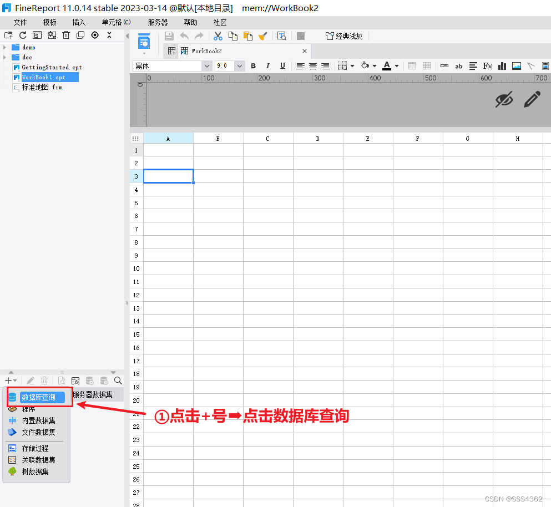Apply the black font color A swatch

pyautogui.click(x=387, y=66)
